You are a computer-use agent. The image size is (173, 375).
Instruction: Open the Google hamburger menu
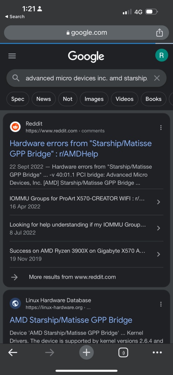click(x=12, y=56)
